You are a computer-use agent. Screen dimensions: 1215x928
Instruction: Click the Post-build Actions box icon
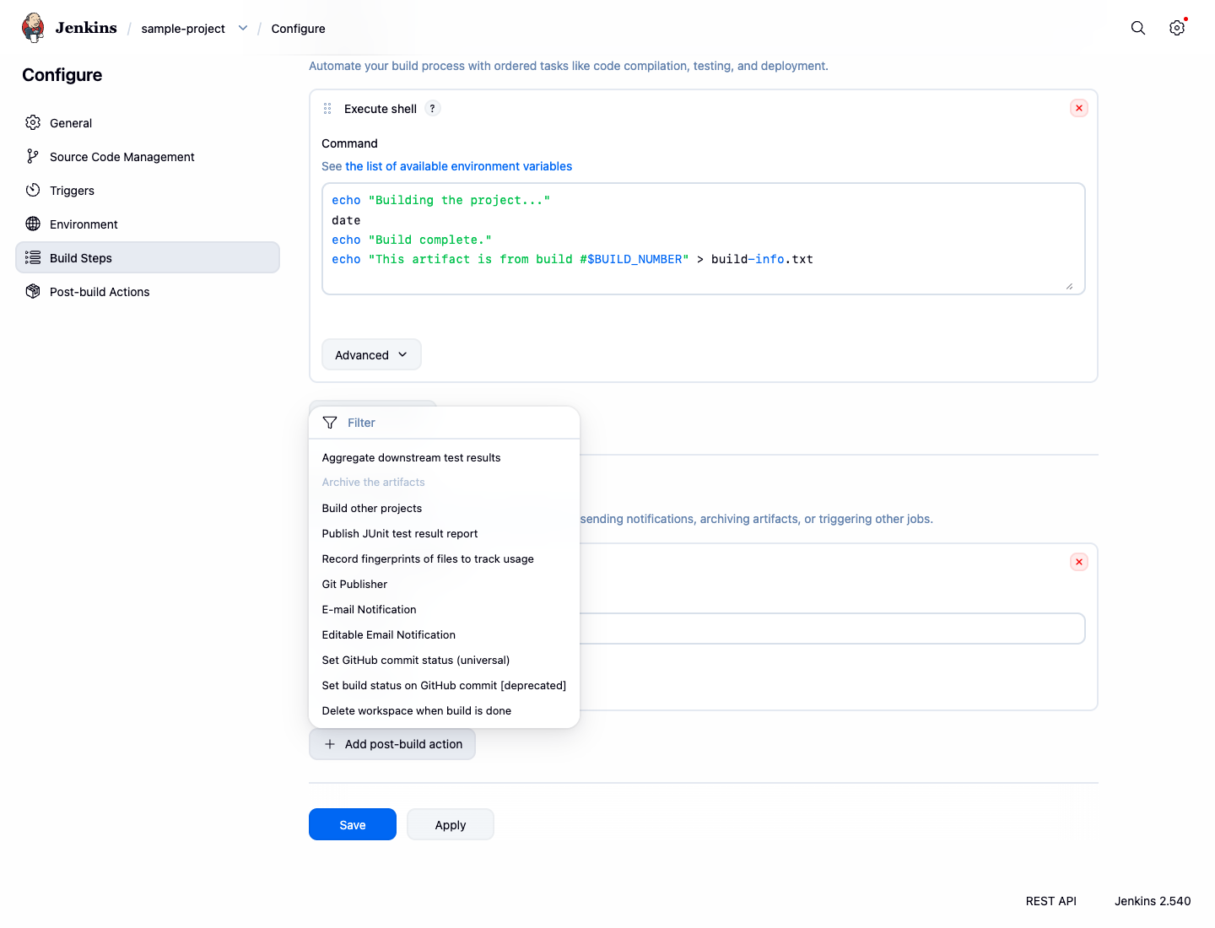click(33, 291)
